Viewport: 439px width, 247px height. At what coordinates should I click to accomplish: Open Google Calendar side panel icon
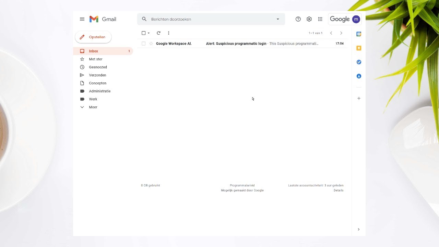pyautogui.click(x=359, y=34)
